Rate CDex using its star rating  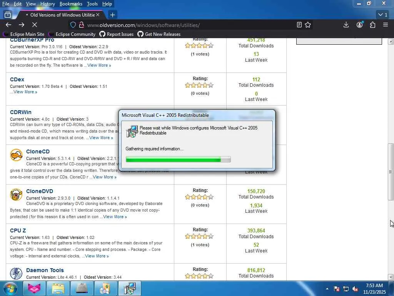[199, 85]
